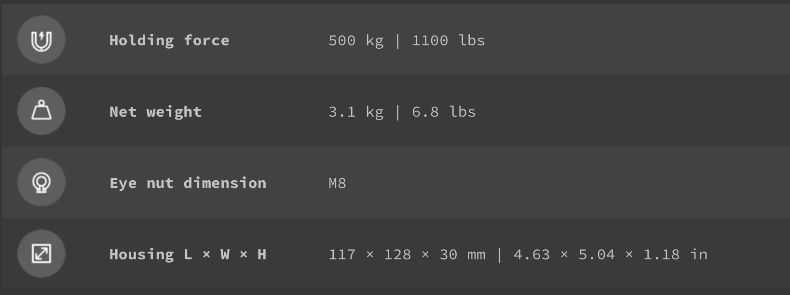The height and width of the screenshot is (295, 790).
Task: Click the housing dimensions resize-arrow icon
Action: point(41,254)
